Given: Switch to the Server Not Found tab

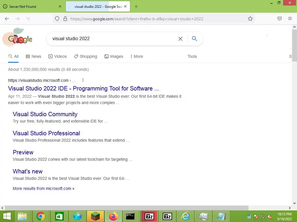Looking at the screenshot, I should 32,6.
